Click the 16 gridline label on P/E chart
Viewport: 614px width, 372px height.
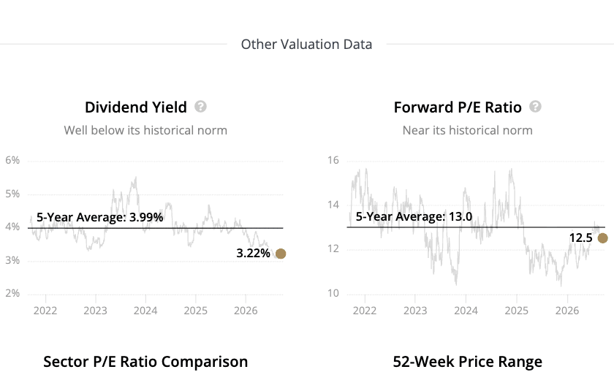tap(333, 160)
